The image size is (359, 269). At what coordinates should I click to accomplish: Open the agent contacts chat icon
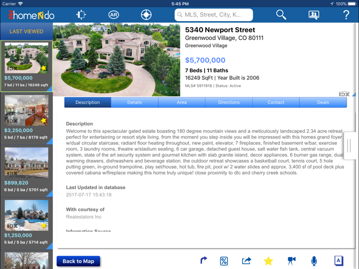[x=314, y=15]
